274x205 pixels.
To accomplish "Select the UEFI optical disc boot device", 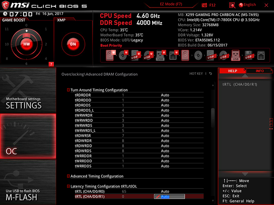I will 123,55.
